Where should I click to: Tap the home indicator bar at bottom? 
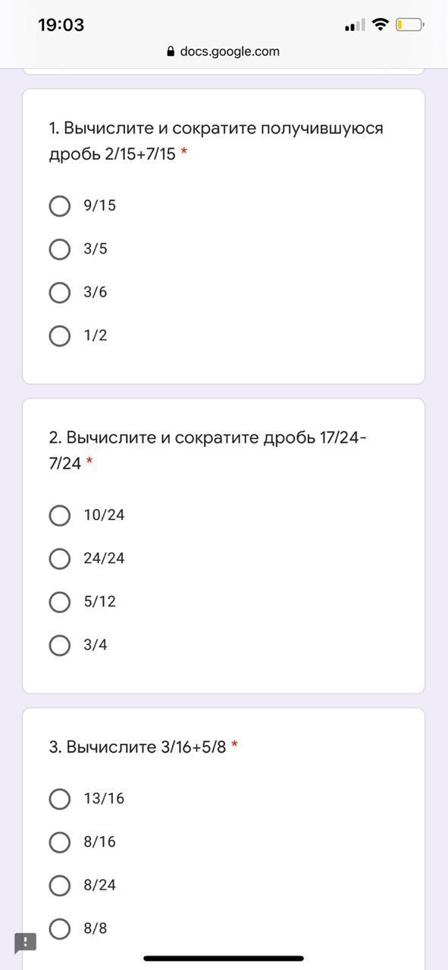point(224,959)
